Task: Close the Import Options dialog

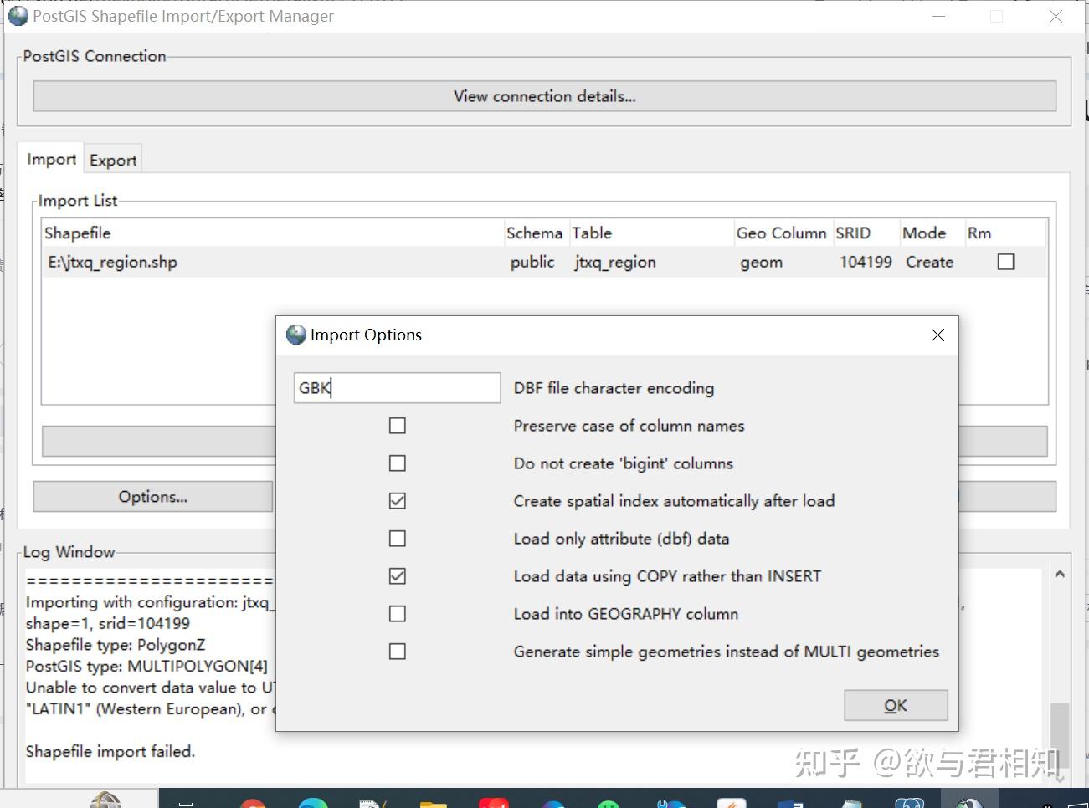Action: tap(937, 335)
